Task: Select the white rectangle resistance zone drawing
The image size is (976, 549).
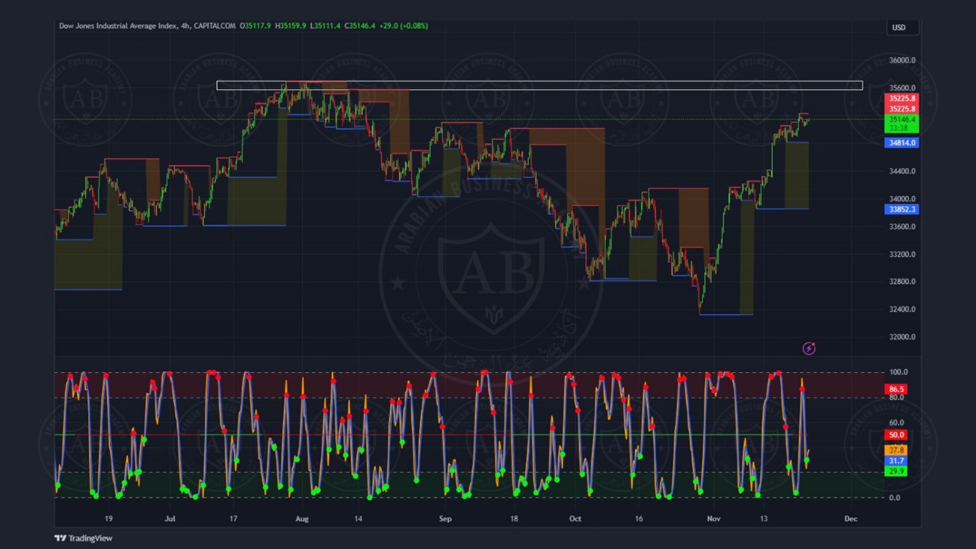Action: [539, 85]
